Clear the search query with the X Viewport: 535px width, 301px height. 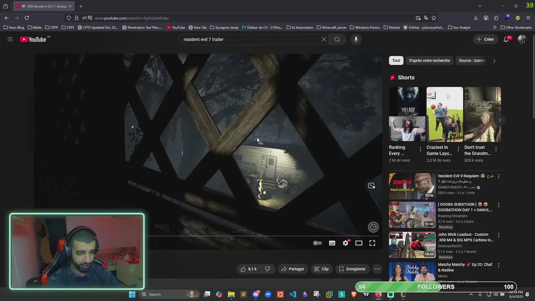pos(324,39)
